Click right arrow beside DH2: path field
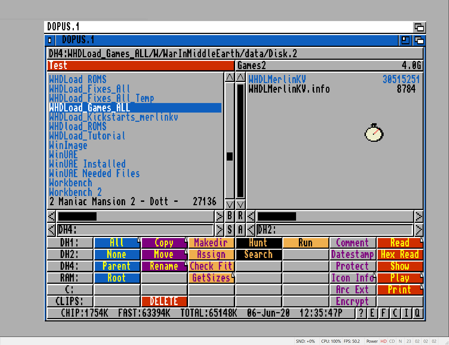The image size is (449, 345). [418, 230]
